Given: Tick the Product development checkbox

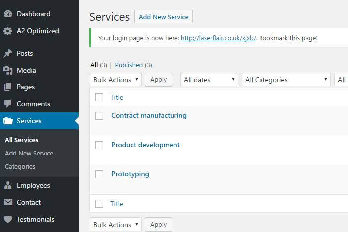Looking at the screenshot, I should (x=99, y=145).
